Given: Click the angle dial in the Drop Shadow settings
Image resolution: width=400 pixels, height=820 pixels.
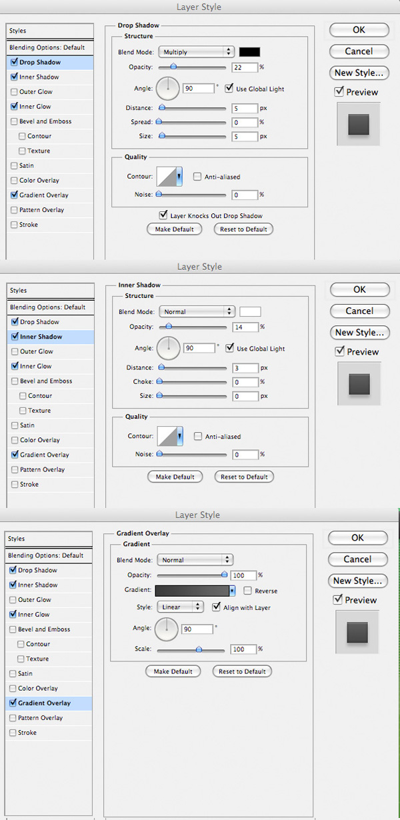Looking at the screenshot, I should pyautogui.click(x=168, y=88).
